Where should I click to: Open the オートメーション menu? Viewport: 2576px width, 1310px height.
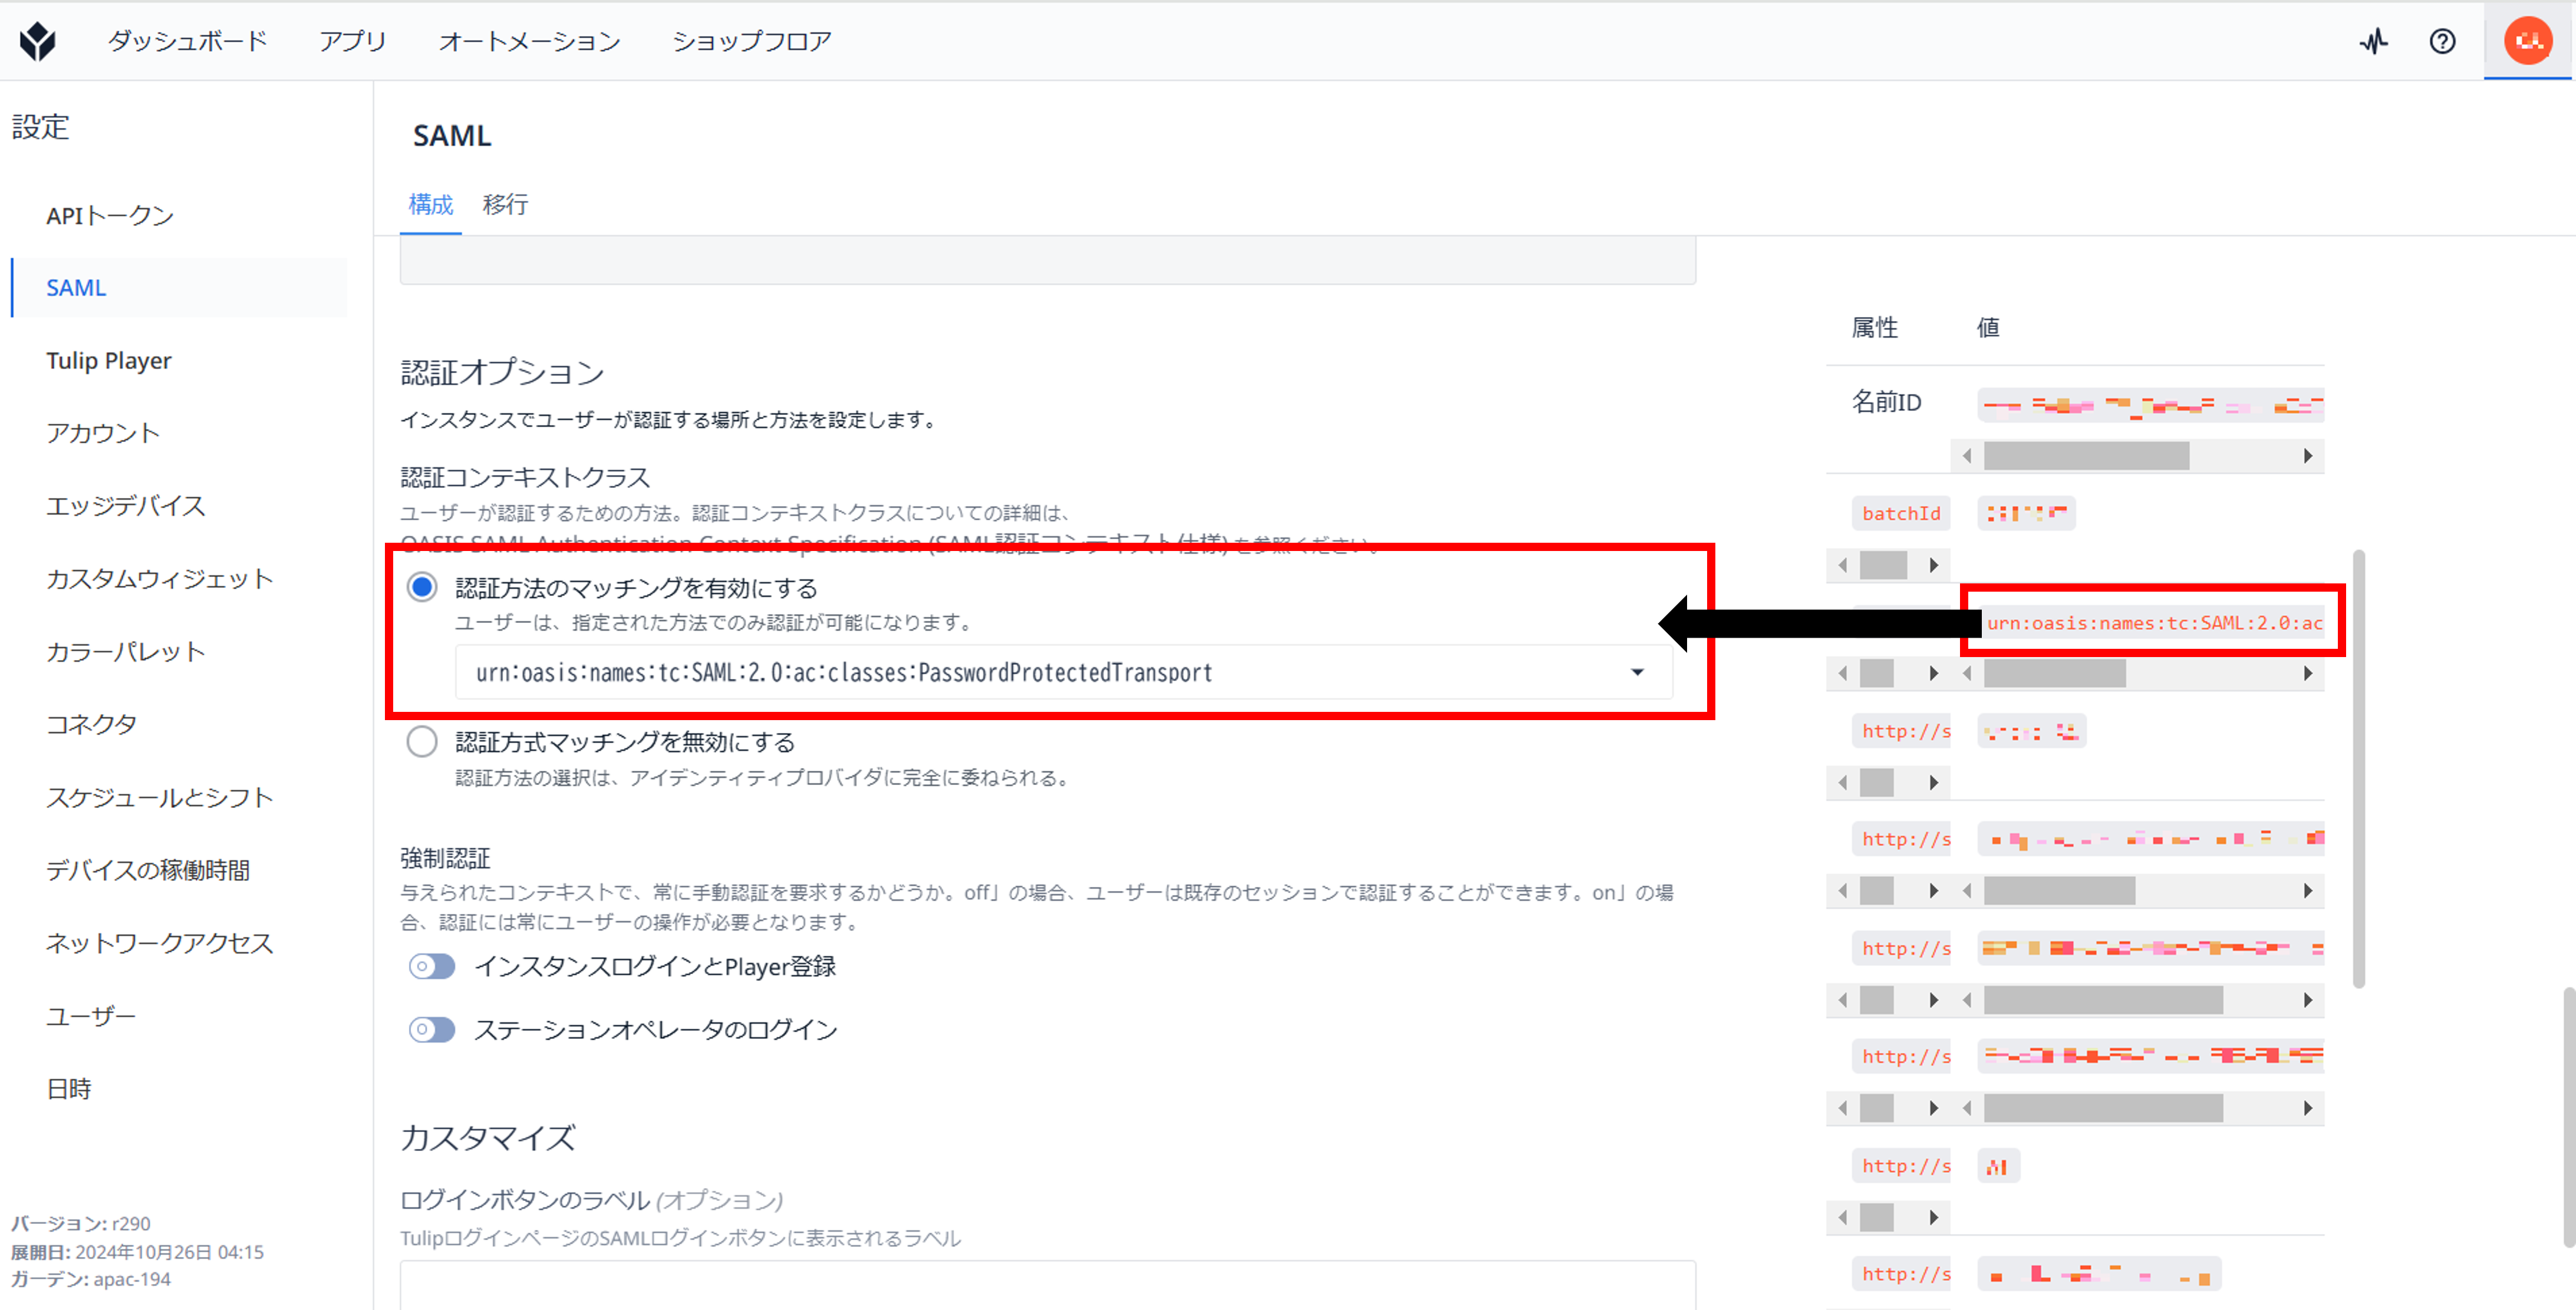click(529, 41)
